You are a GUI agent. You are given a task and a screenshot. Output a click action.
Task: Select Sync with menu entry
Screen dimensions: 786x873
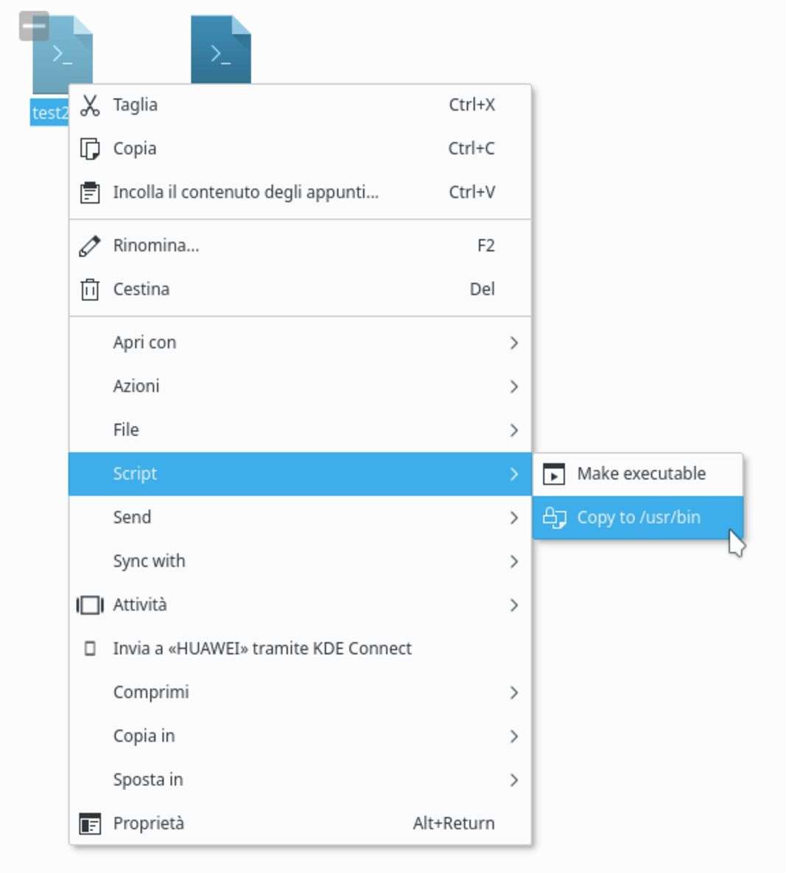(149, 561)
